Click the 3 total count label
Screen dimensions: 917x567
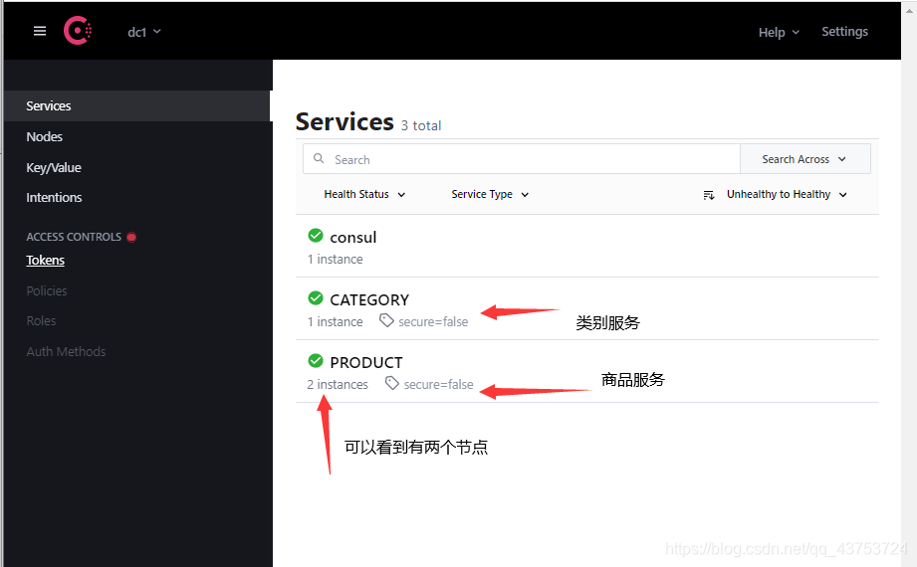point(421,125)
